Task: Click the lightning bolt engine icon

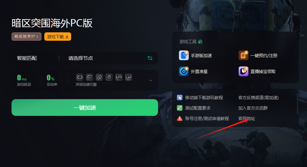Action: 109,77
